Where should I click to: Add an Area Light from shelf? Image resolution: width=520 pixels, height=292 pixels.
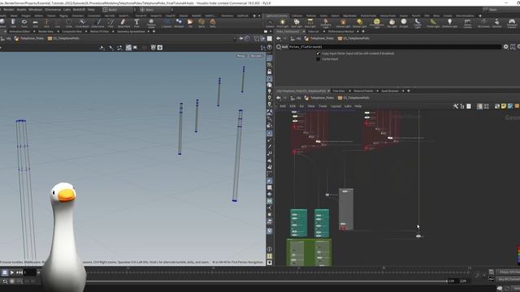[310, 24]
